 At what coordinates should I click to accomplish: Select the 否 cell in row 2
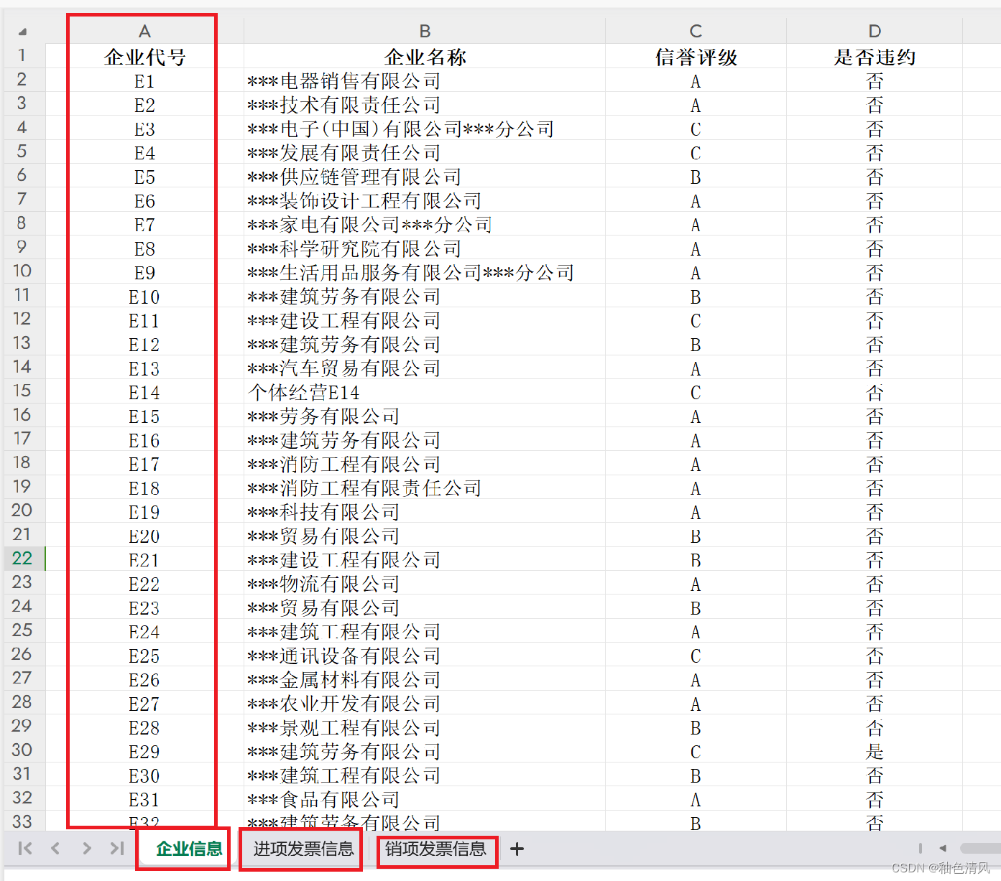tap(875, 80)
